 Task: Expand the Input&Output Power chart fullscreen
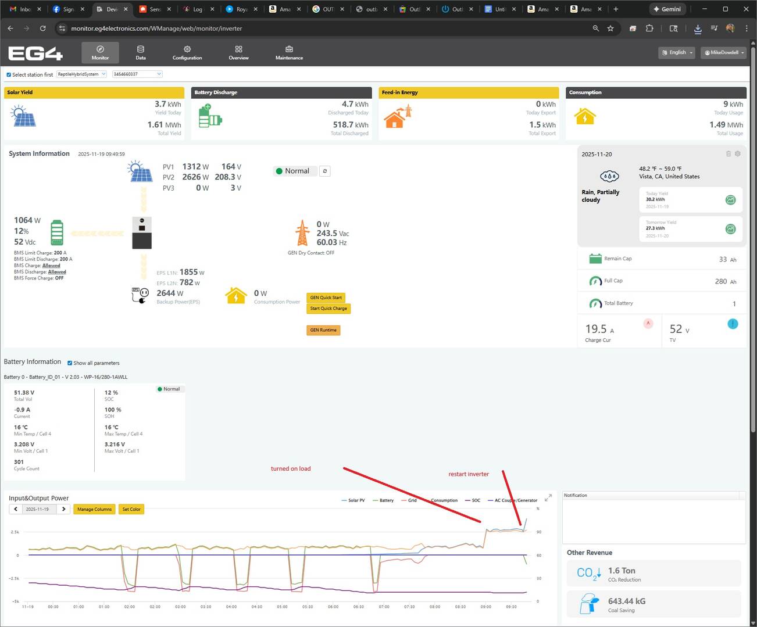[548, 498]
